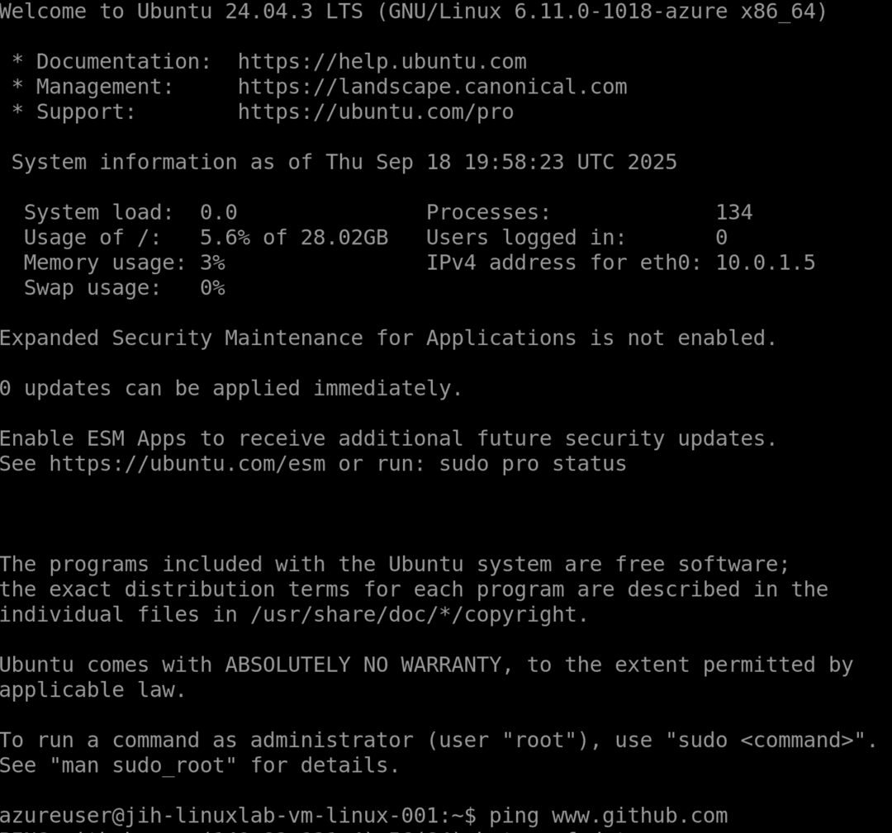Click the 'Swap usage: 0%' text

tap(124, 288)
